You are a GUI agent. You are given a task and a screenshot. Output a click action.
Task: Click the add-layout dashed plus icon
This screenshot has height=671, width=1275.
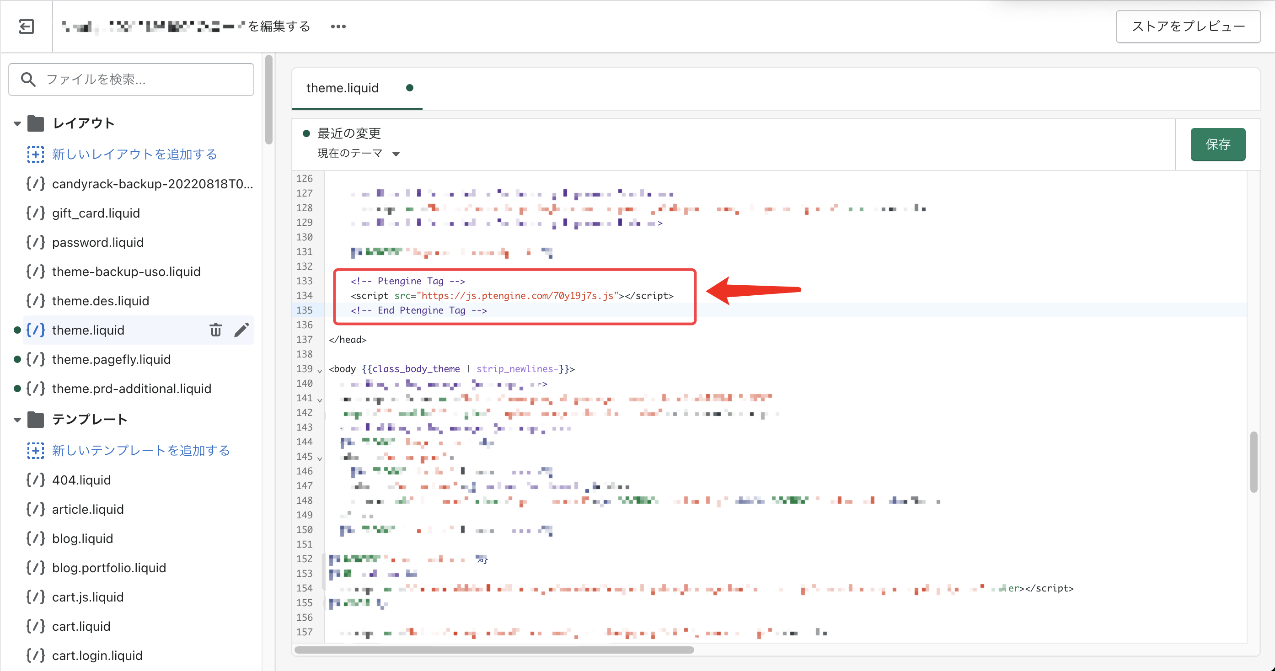pyautogui.click(x=36, y=154)
